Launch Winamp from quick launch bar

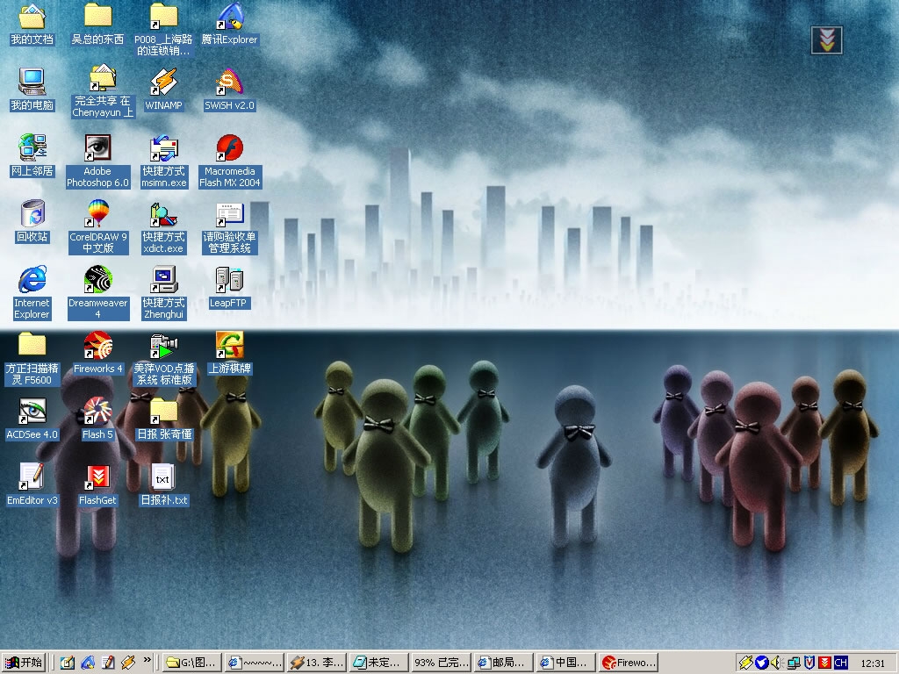pos(128,663)
